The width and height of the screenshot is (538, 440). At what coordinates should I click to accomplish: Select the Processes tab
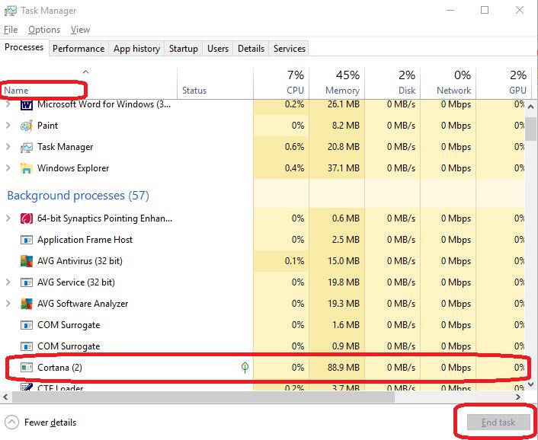24,47
